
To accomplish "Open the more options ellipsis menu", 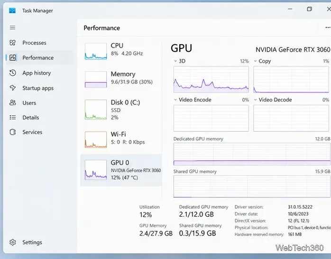I will pyautogui.click(x=328, y=28).
